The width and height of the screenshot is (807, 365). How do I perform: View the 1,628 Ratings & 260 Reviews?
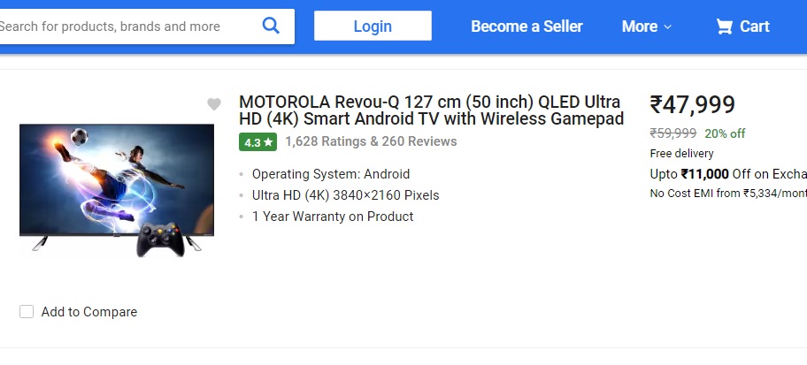(371, 141)
